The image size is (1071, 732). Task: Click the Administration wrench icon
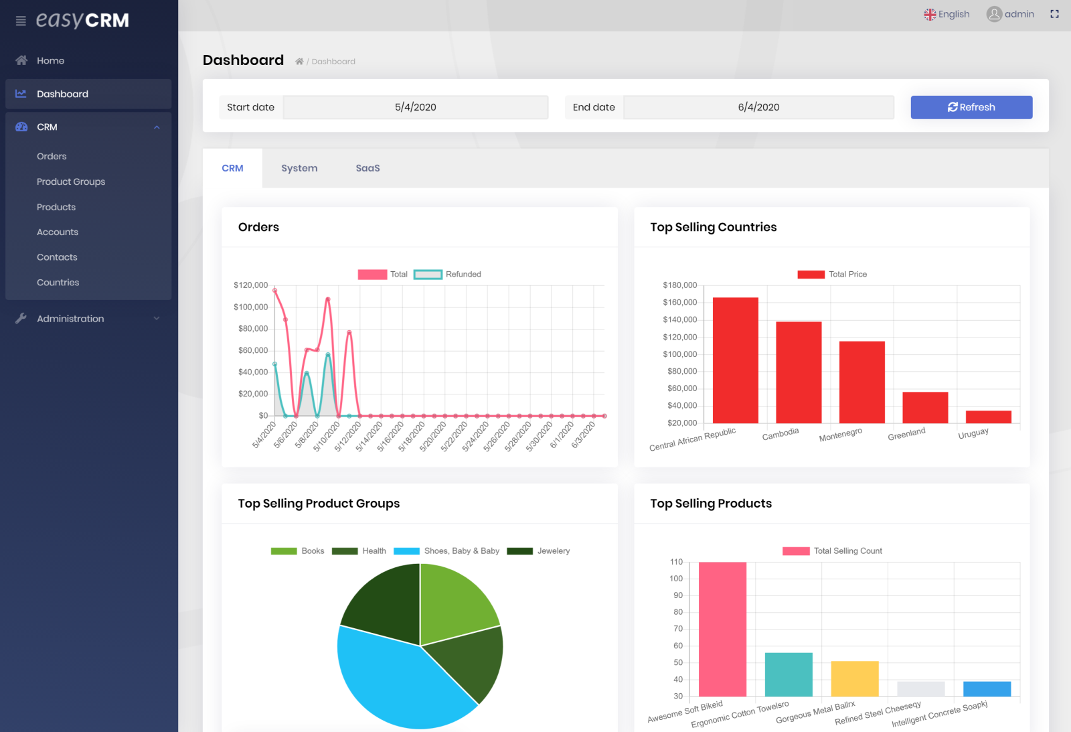pyautogui.click(x=21, y=318)
